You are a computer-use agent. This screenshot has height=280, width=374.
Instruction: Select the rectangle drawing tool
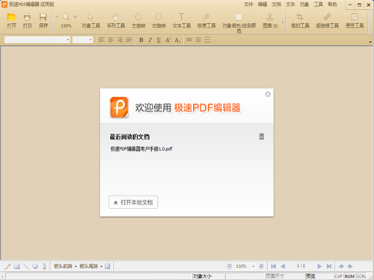[16, 267]
